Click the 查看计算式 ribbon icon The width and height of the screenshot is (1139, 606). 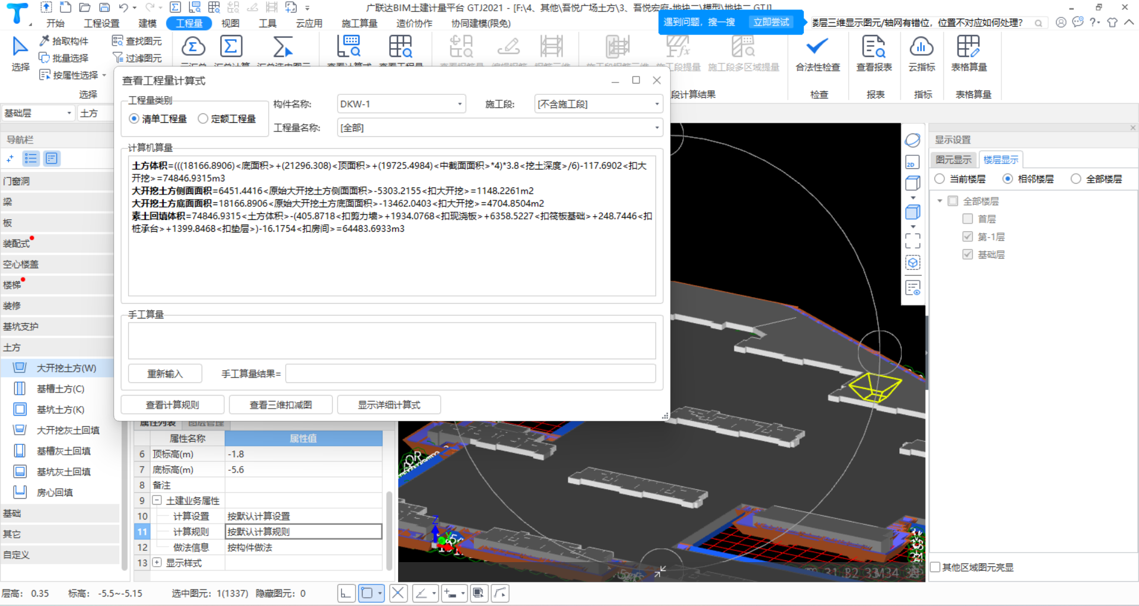point(349,46)
